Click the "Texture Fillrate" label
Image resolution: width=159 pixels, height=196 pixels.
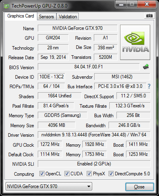93,106
